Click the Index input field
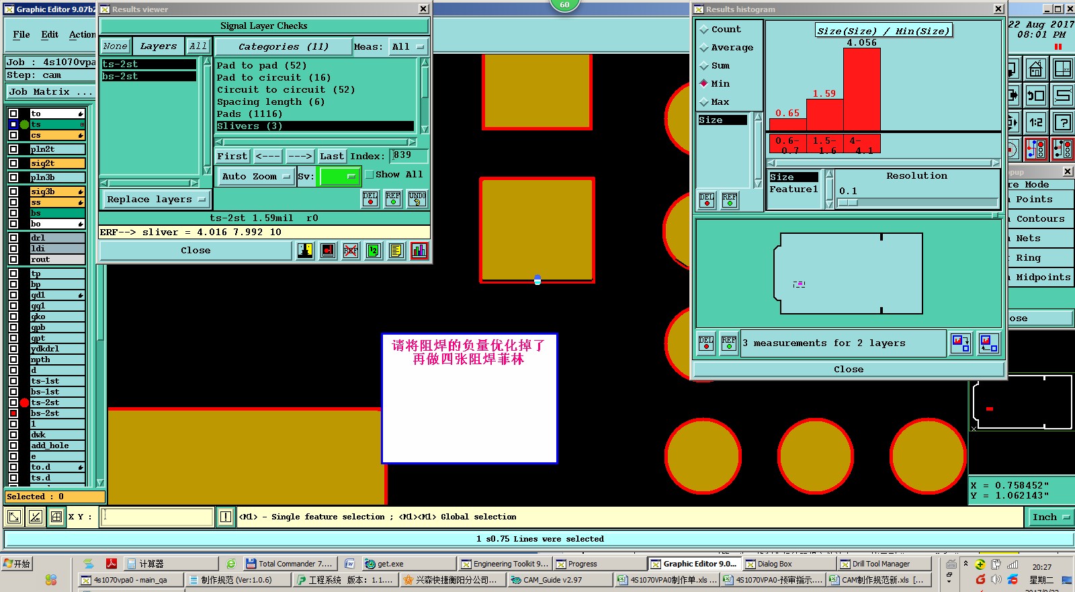Image resolution: width=1075 pixels, height=592 pixels. pyautogui.click(x=409, y=156)
